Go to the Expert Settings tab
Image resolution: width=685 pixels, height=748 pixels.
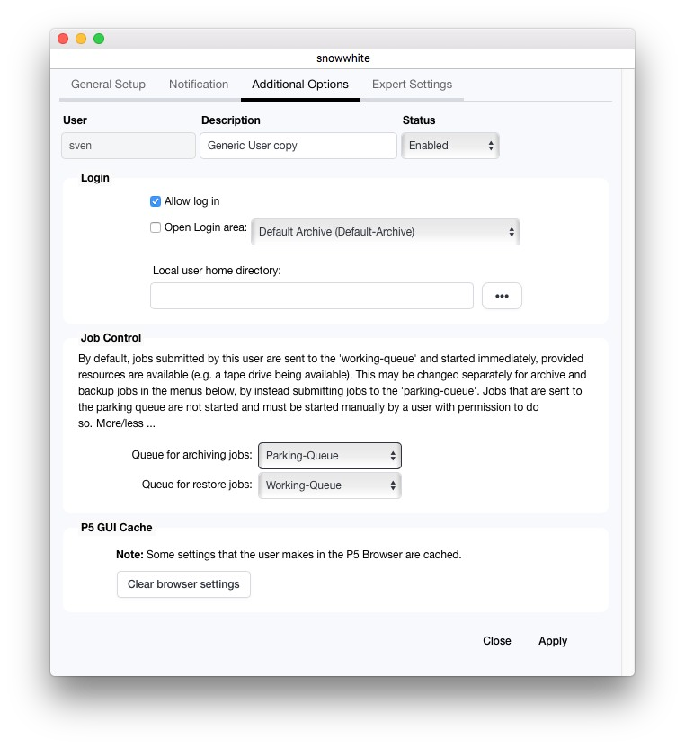412,85
